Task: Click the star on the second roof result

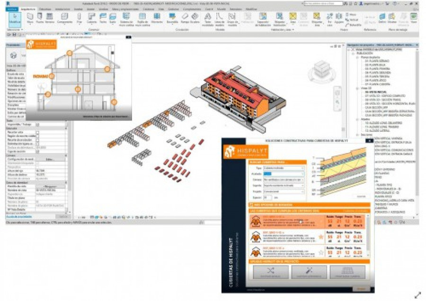Action: (x=321, y=237)
